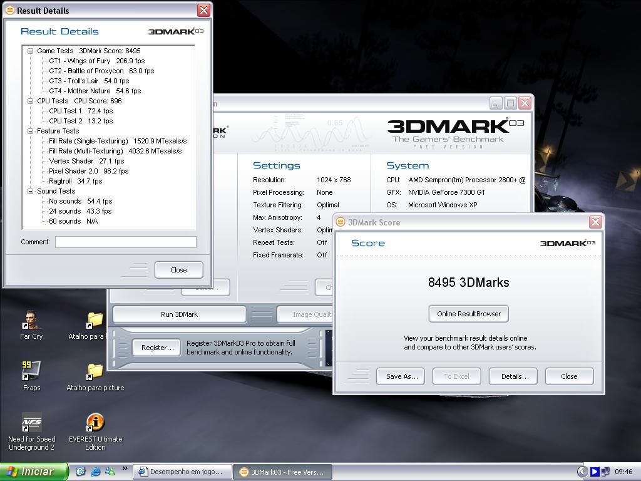Click Run 3DMark button

point(179,314)
